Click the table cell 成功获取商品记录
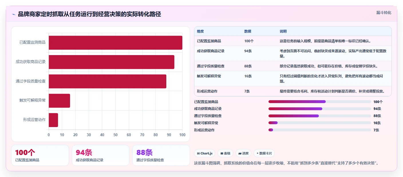The image size is (403, 177). click(x=211, y=51)
